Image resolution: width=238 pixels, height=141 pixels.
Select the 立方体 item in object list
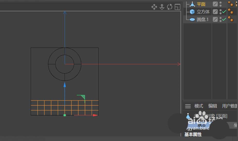(203, 12)
